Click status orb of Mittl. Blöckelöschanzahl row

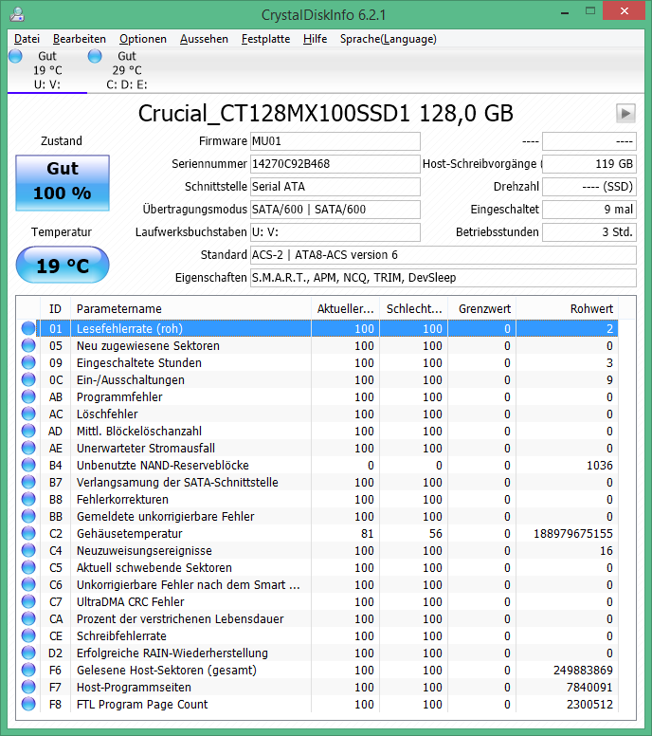pyautogui.click(x=28, y=431)
